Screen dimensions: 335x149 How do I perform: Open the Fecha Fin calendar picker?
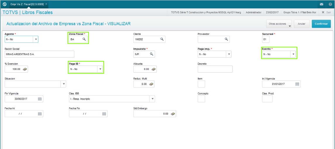104,114
